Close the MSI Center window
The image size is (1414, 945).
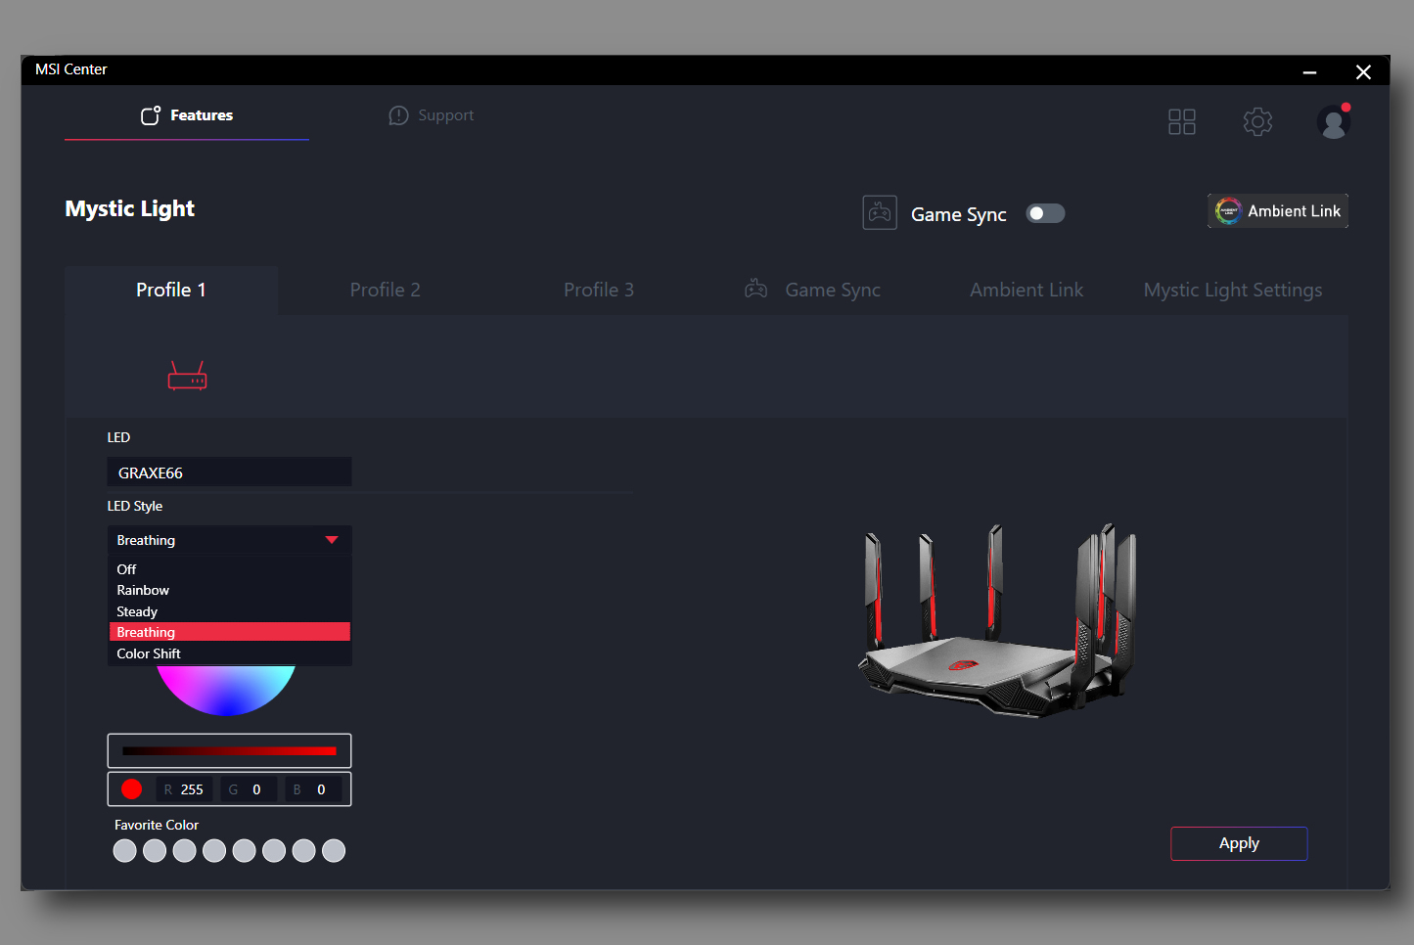[1363, 71]
